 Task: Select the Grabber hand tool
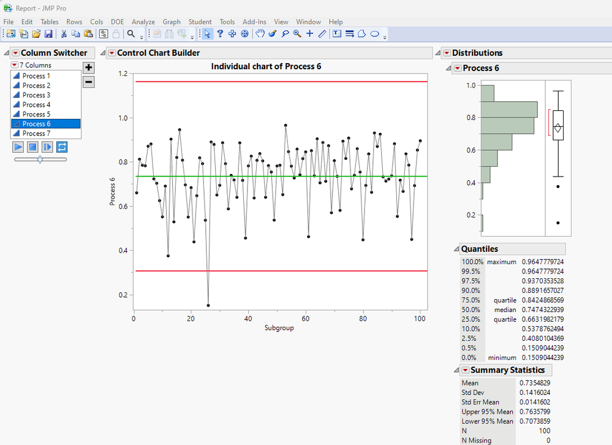point(260,34)
